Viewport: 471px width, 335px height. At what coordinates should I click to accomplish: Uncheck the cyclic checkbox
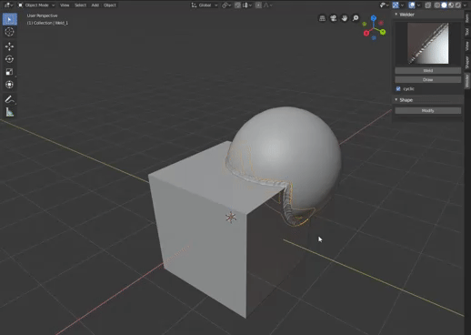click(398, 88)
